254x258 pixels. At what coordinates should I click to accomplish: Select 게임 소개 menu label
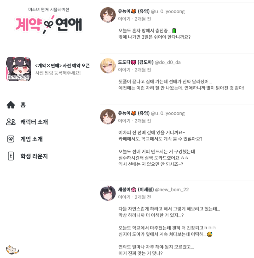[31, 139]
